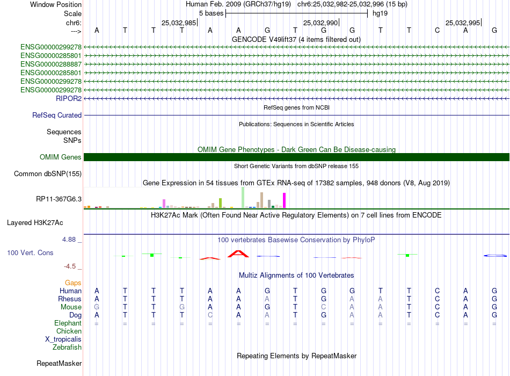Click the 25,032,995 ruler coordinate

click(463, 23)
